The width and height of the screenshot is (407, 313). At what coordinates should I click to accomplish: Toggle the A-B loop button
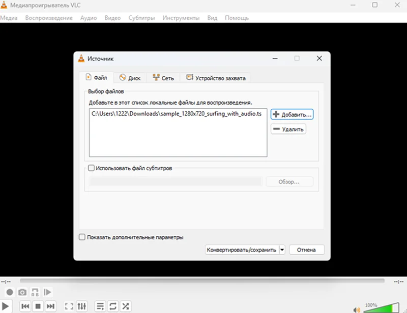(35, 292)
